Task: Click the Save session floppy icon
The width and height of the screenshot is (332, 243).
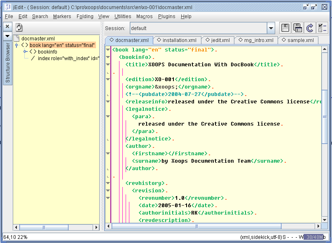Action: (x=285, y=28)
